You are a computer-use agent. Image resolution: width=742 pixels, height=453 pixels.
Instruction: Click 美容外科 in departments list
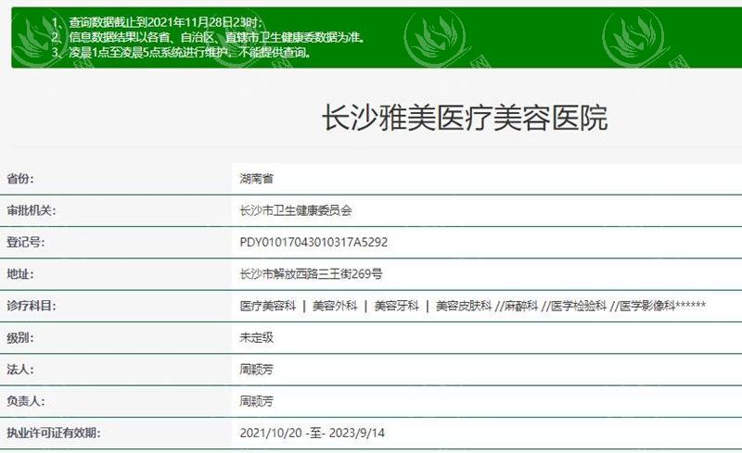335,306
